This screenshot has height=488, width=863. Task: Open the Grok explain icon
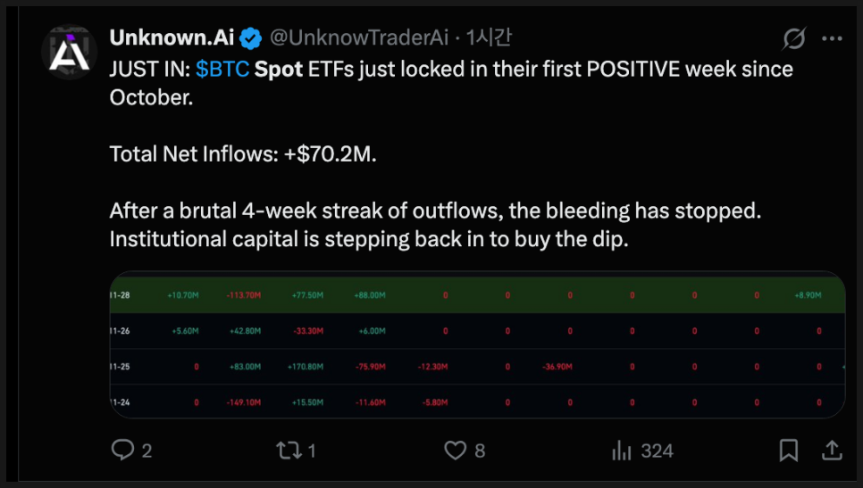(792, 39)
